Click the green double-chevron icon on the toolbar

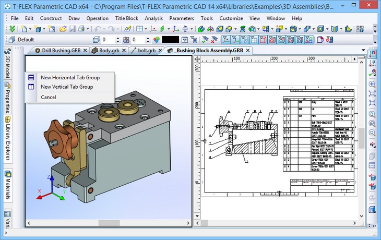point(12,29)
